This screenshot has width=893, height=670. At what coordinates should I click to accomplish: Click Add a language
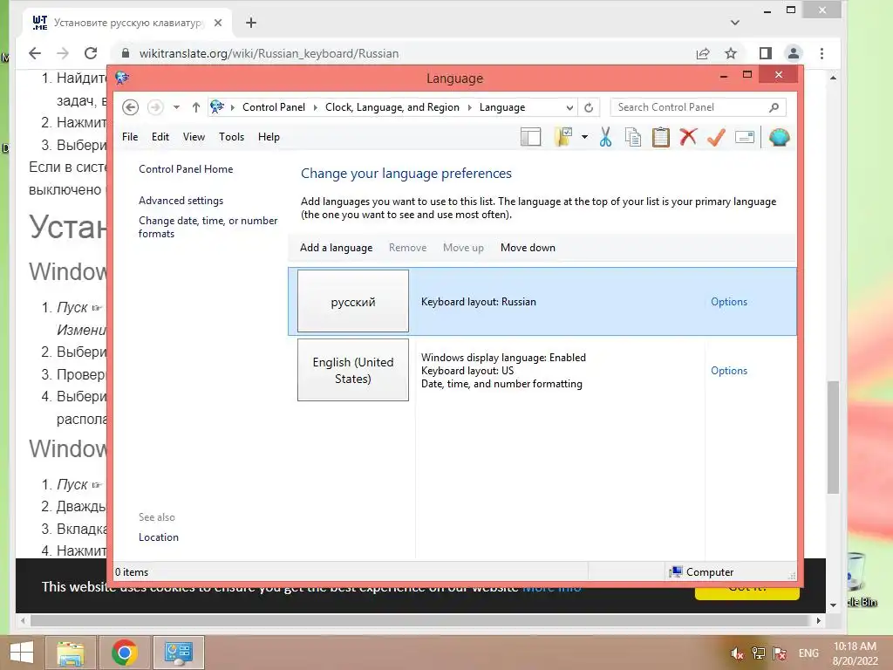pos(336,248)
